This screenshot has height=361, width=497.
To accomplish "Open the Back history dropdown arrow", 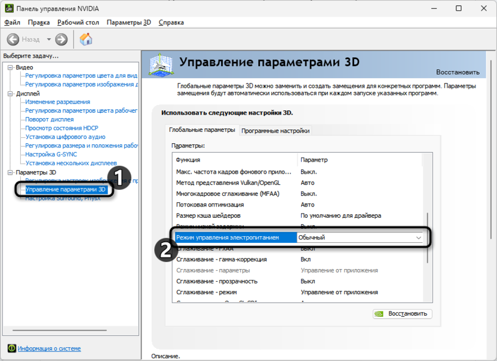I will click(49, 39).
